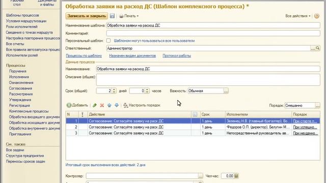The image size is (326, 183).
Task: Click the Описание (общее) text area
Action: click(x=208, y=80)
